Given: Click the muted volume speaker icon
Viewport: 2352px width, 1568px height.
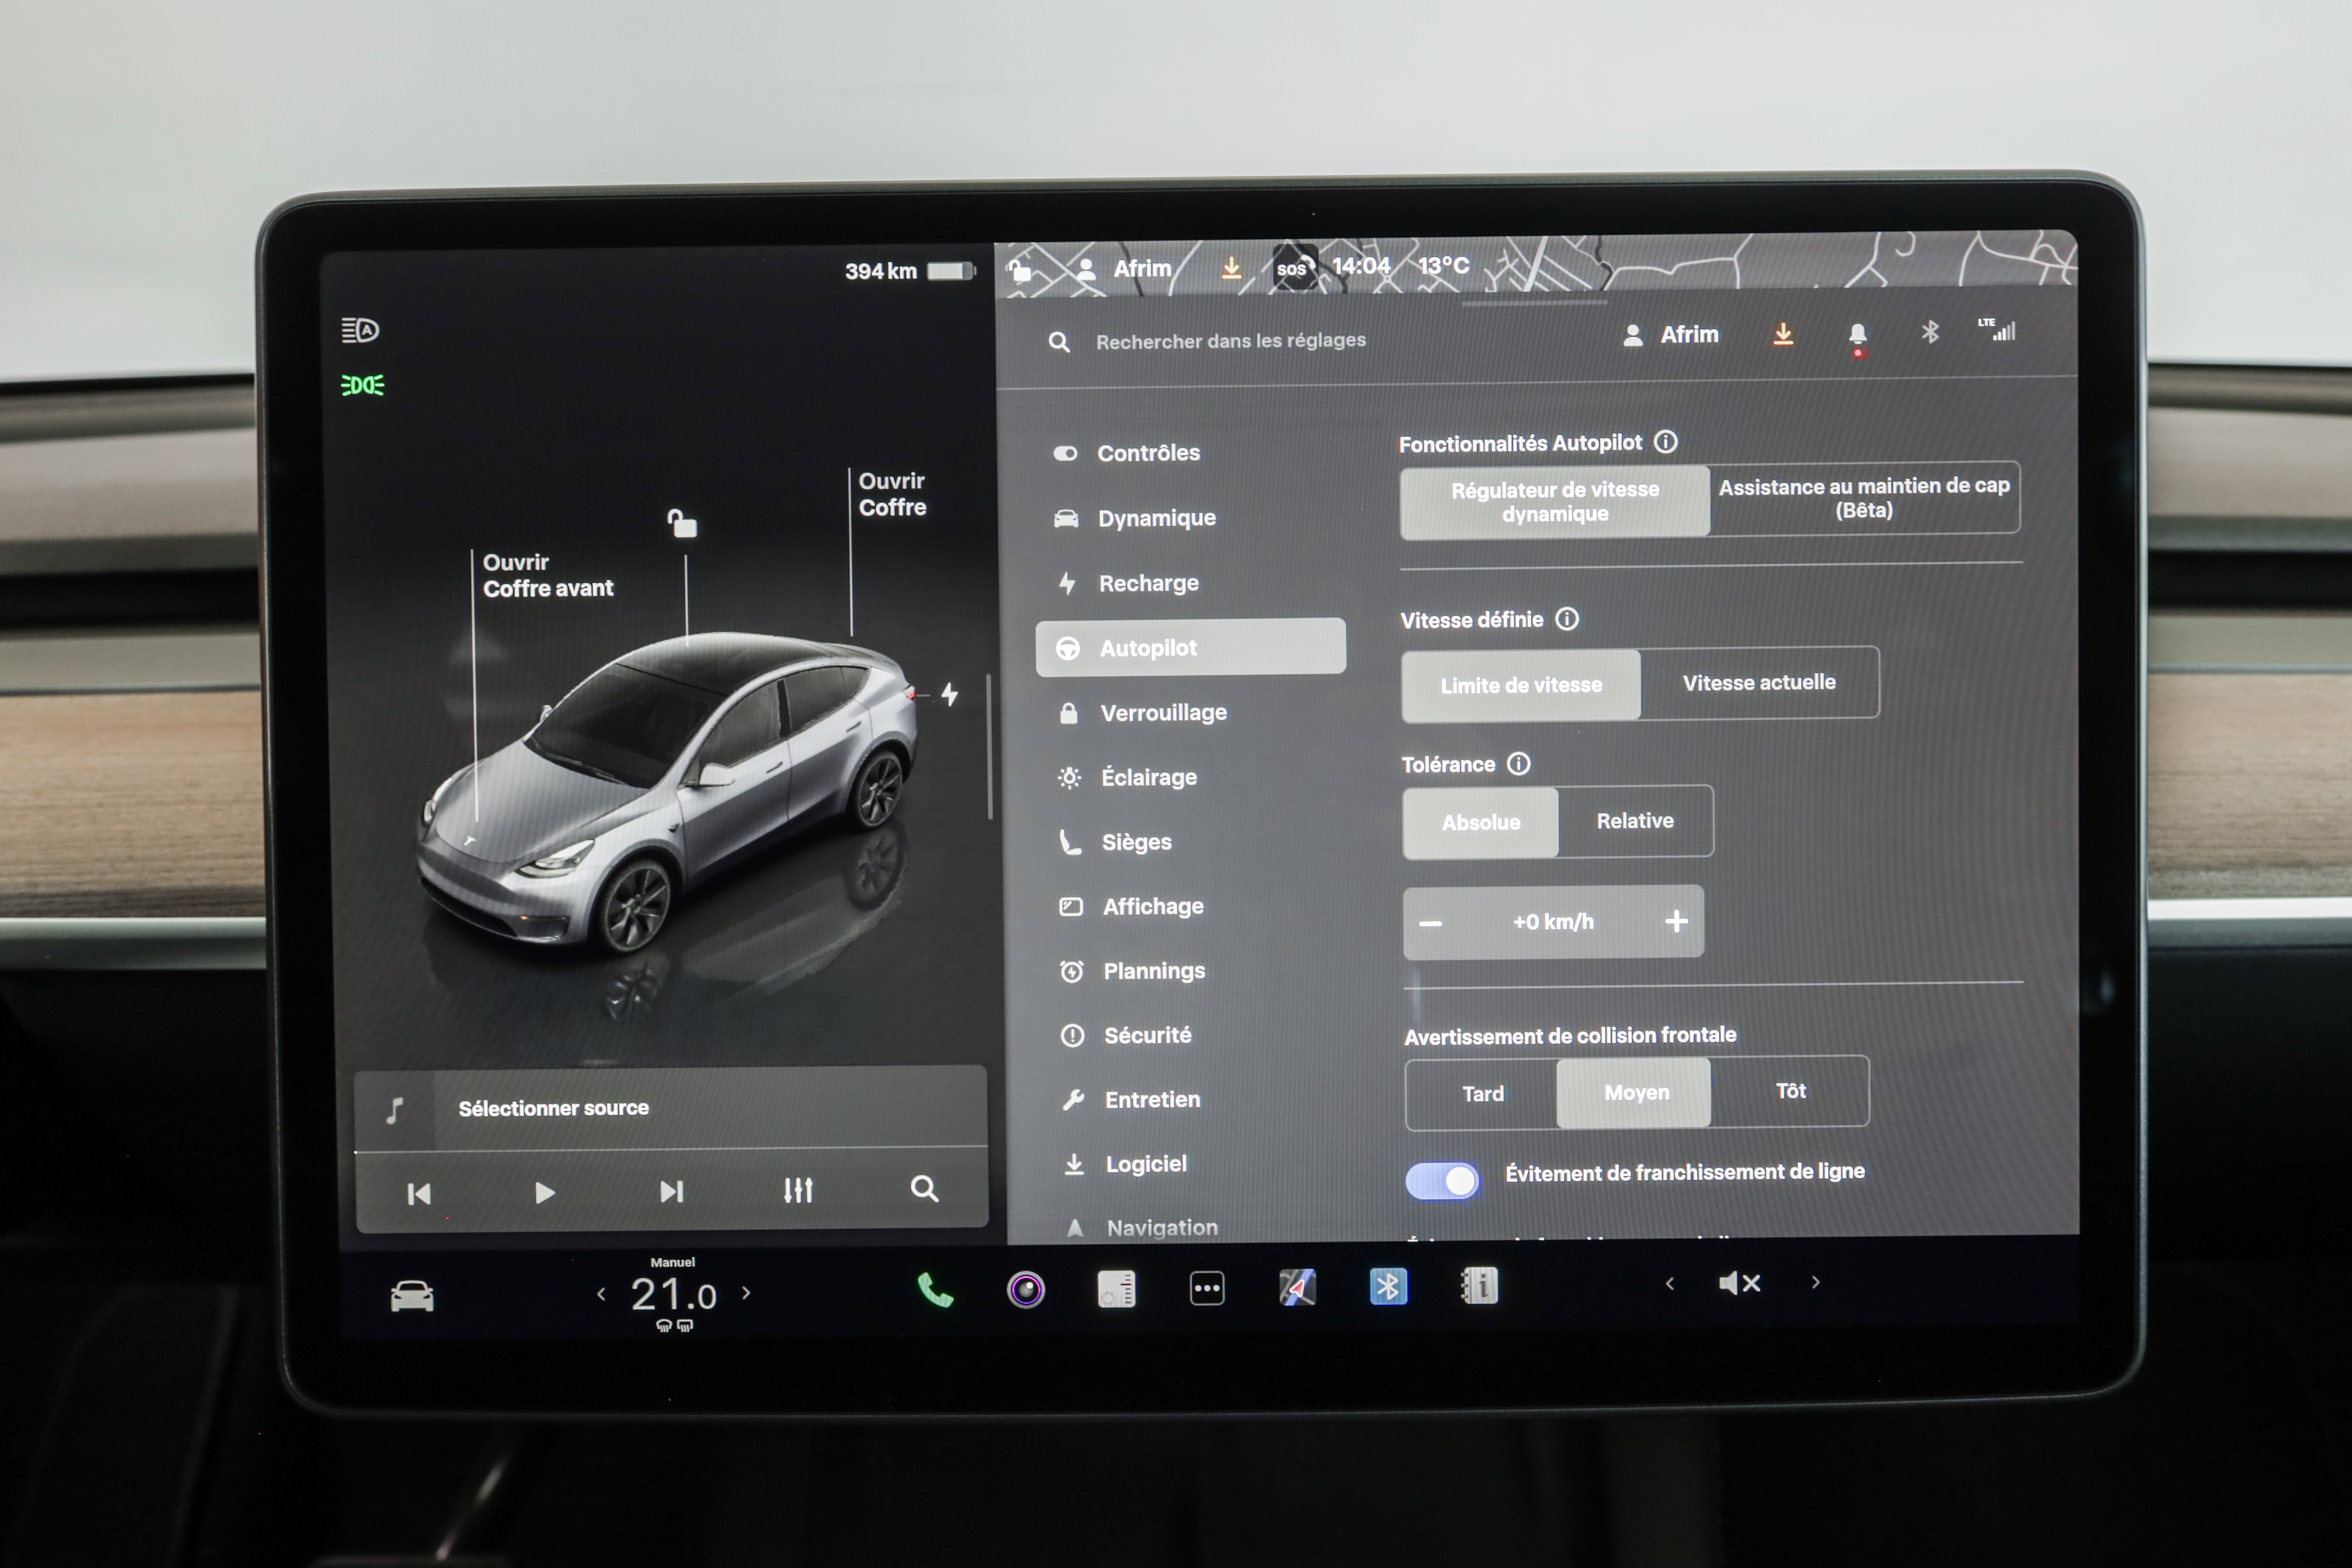Looking at the screenshot, I should pyautogui.click(x=1739, y=1283).
